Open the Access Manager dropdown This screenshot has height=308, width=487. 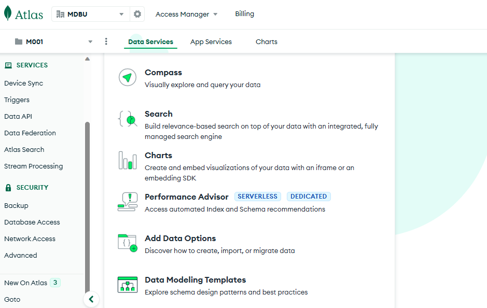[x=187, y=14]
